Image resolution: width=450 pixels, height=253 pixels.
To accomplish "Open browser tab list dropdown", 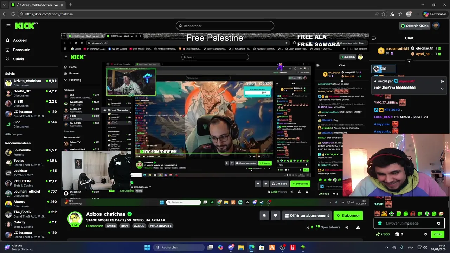I will click(5, 5).
